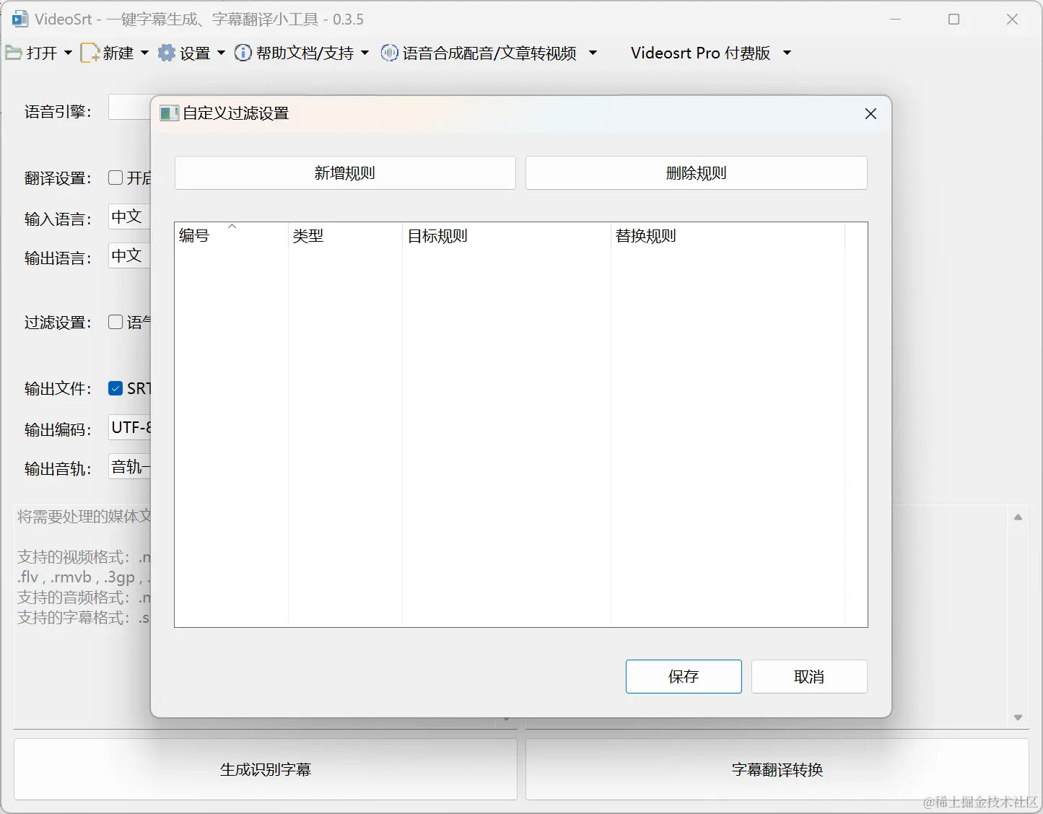Open the 帮助文档/支持 menu
The image size is (1043, 814).
point(305,53)
